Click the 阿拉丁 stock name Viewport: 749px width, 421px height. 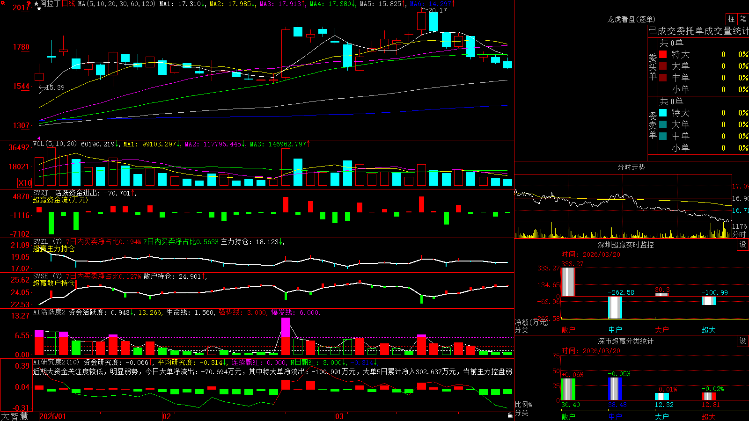click(50, 4)
